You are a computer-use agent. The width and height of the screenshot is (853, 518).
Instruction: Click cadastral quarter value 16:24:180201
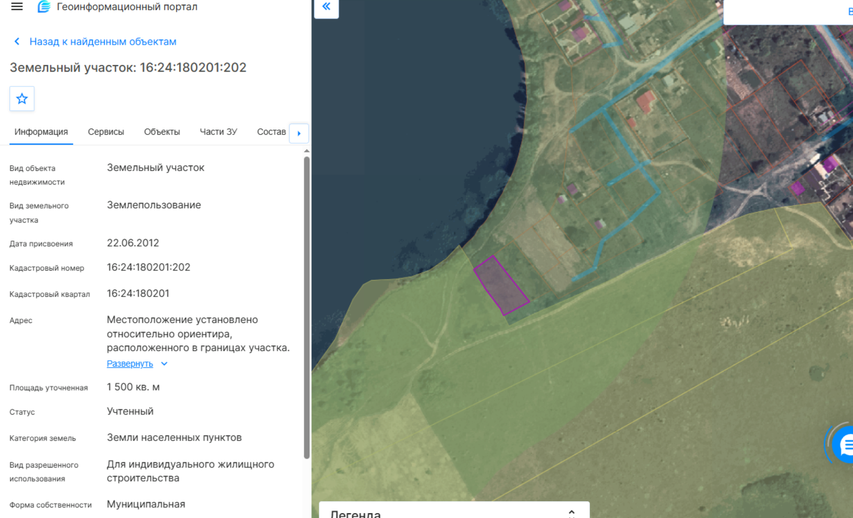point(138,294)
